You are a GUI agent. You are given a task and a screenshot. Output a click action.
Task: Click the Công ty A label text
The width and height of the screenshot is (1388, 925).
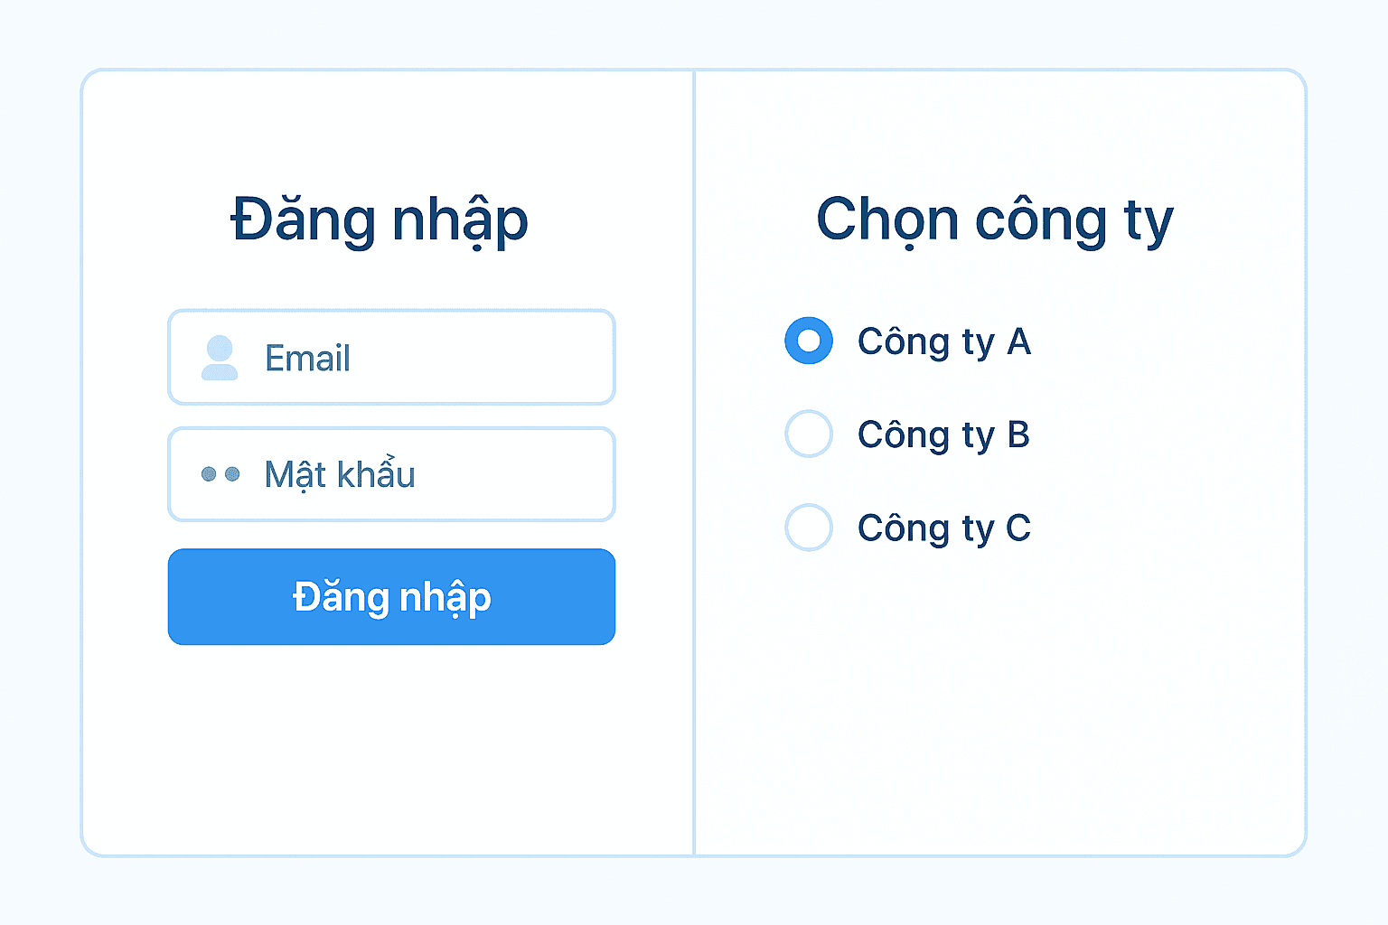click(944, 342)
